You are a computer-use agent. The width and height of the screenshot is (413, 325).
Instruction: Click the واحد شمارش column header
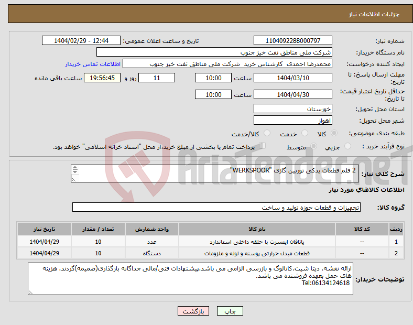pos(152,229)
